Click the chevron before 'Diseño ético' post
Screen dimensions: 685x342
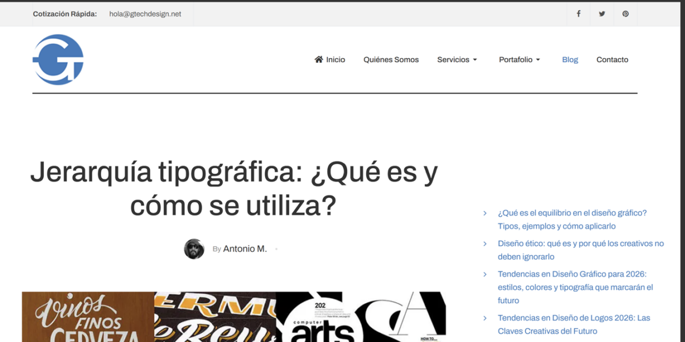485,243
